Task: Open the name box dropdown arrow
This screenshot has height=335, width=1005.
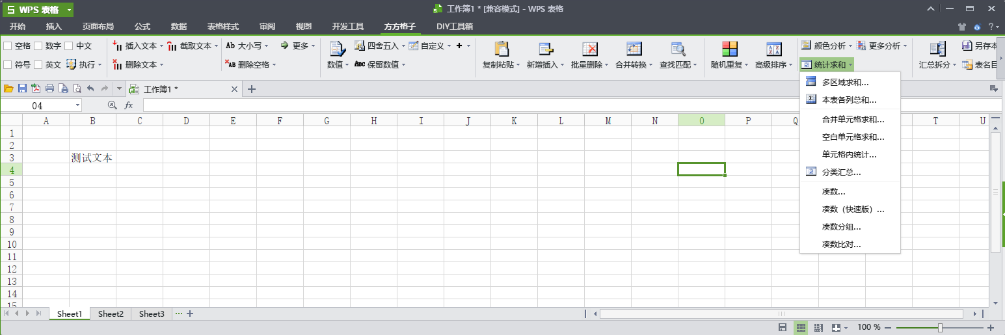Action: click(78, 105)
